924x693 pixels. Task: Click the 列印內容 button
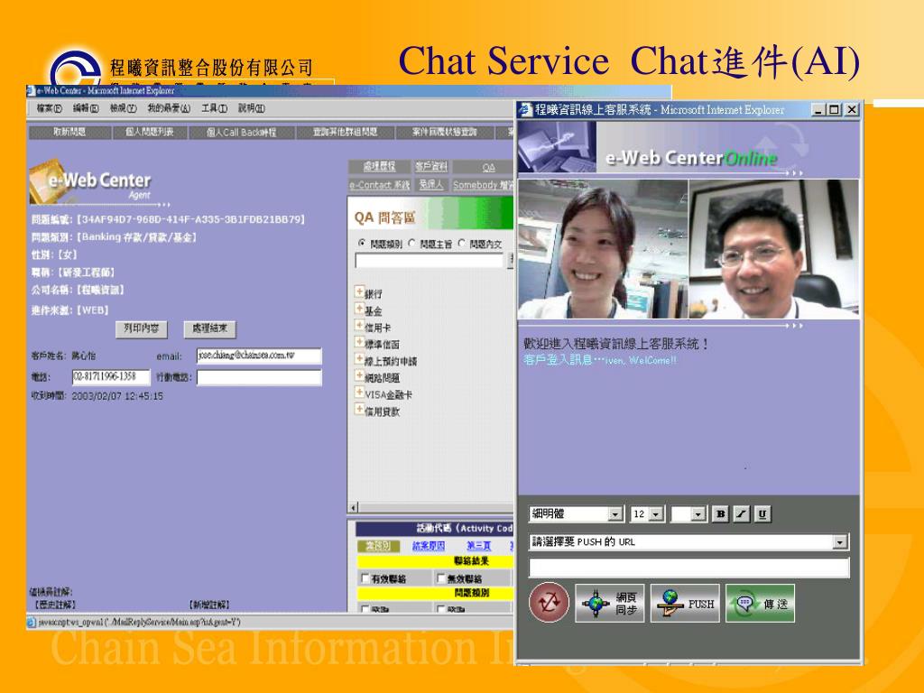click(x=142, y=328)
